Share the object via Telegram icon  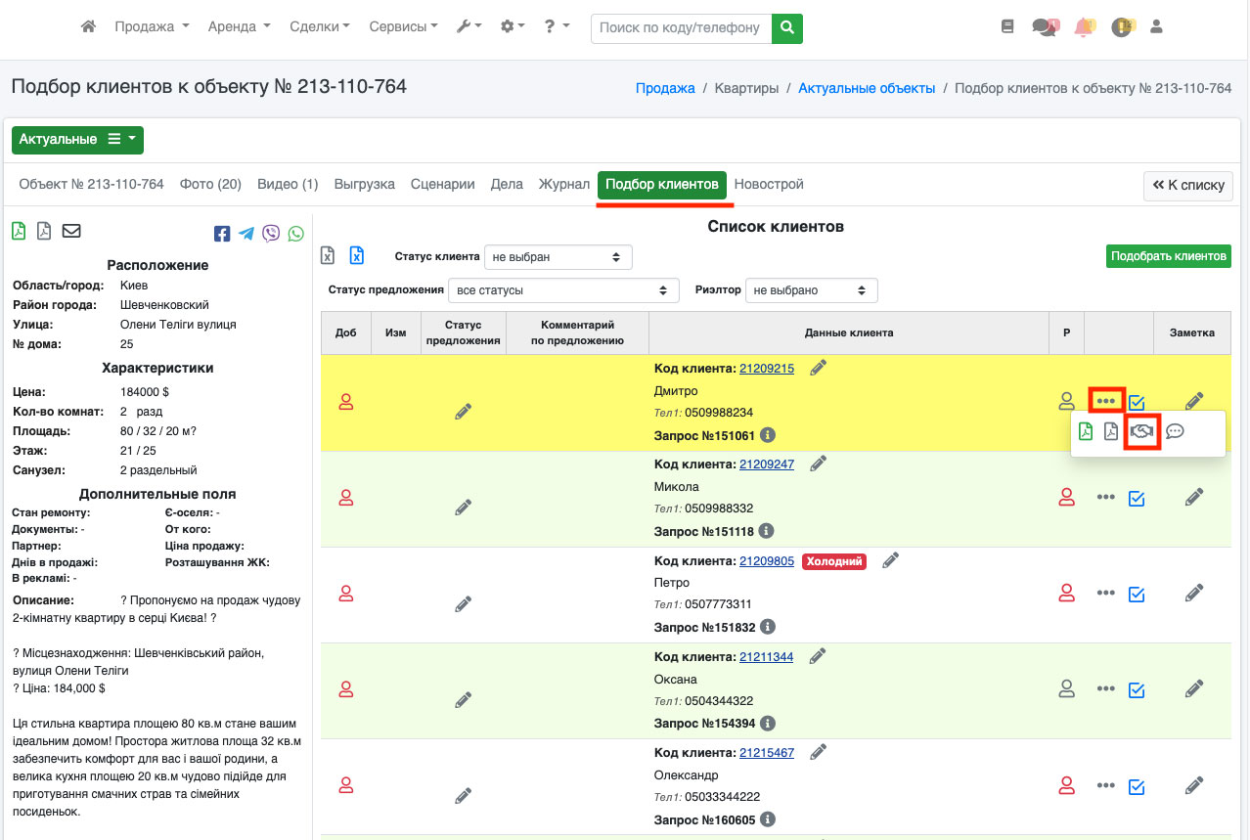[246, 234]
